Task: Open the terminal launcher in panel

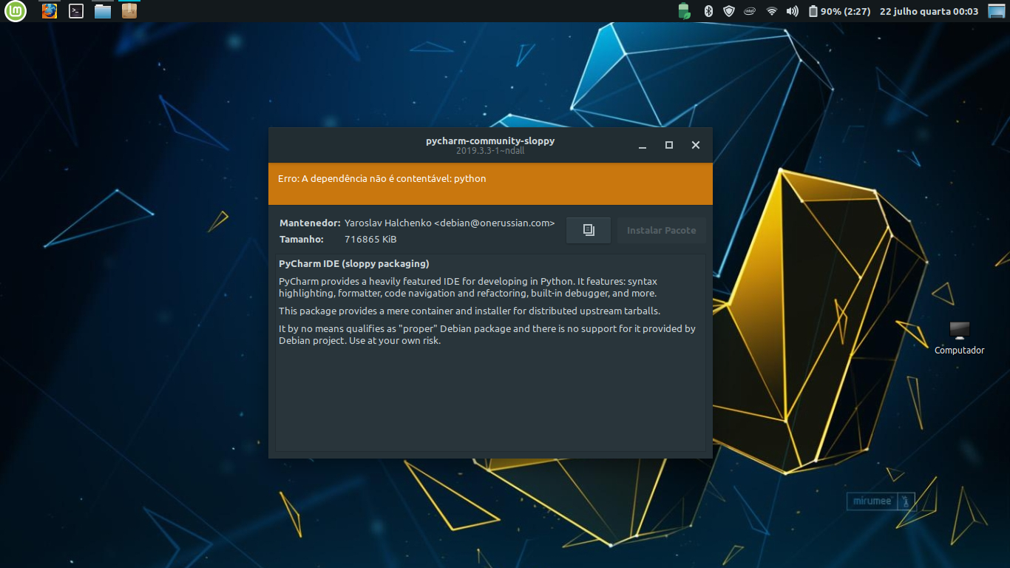Action: (76, 11)
